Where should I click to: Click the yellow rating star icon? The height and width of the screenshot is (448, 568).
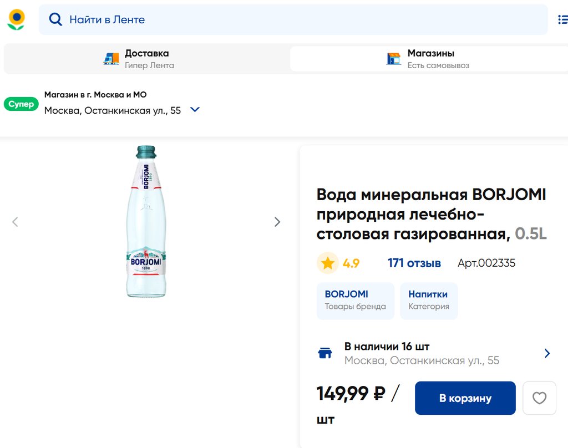(x=328, y=263)
